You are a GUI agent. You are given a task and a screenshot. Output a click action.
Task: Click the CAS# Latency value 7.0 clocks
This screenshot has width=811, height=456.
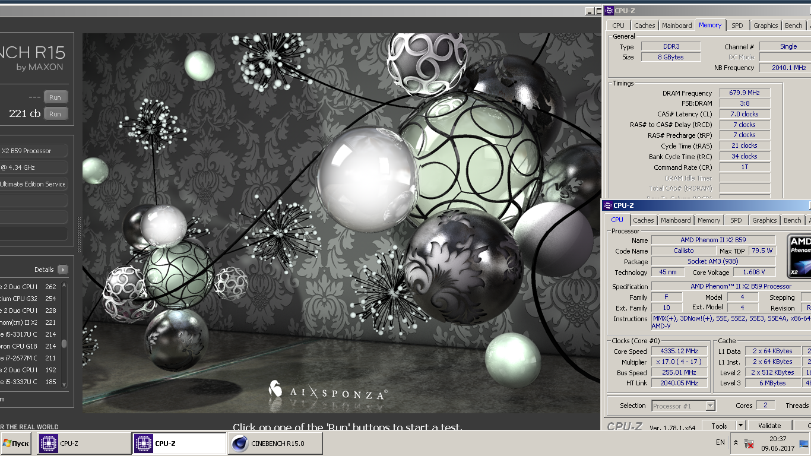745,114
